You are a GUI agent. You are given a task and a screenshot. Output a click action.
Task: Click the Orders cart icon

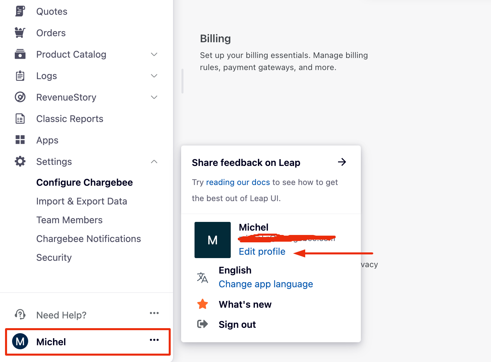20,33
